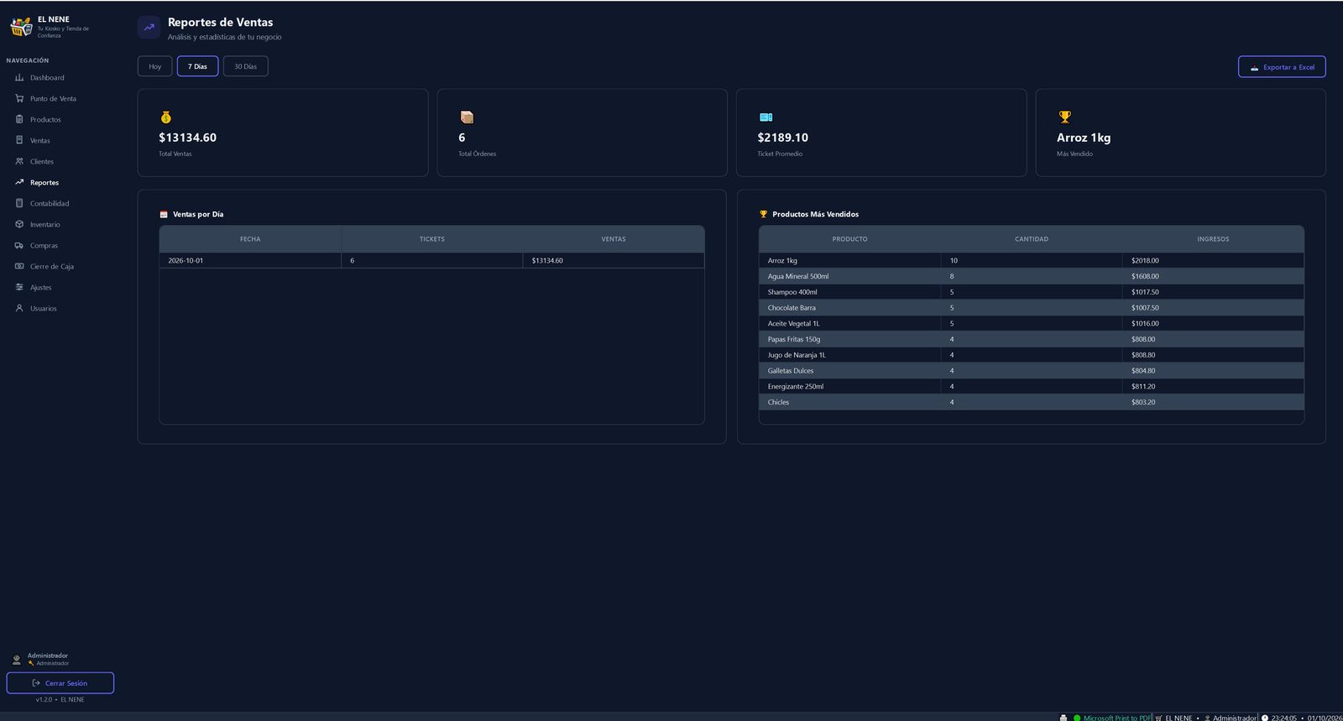Select the Arroz 1kg product row

tap(1032, 261)
